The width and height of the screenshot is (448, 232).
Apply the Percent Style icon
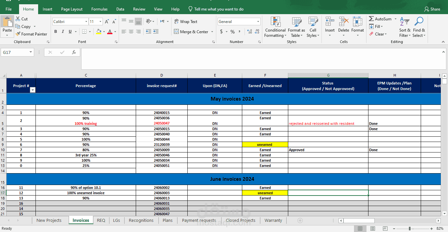[x=232, y=32]
